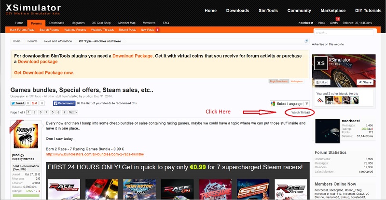Click News and information breadcrumb

58,41
